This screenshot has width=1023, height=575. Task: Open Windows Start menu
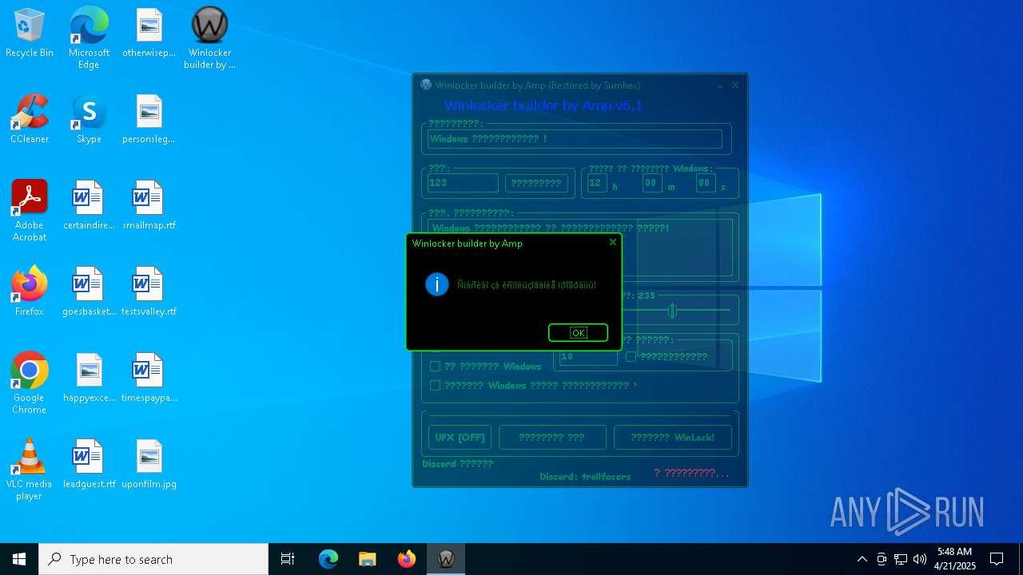(19, 559)
